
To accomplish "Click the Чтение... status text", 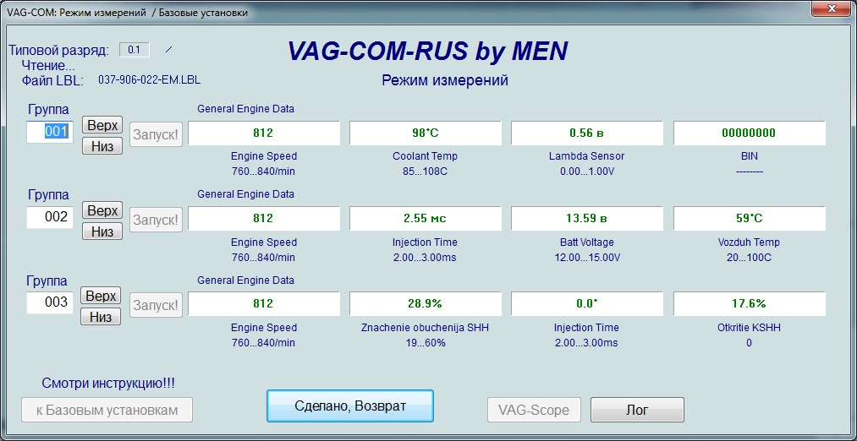I will coord(48,66).
